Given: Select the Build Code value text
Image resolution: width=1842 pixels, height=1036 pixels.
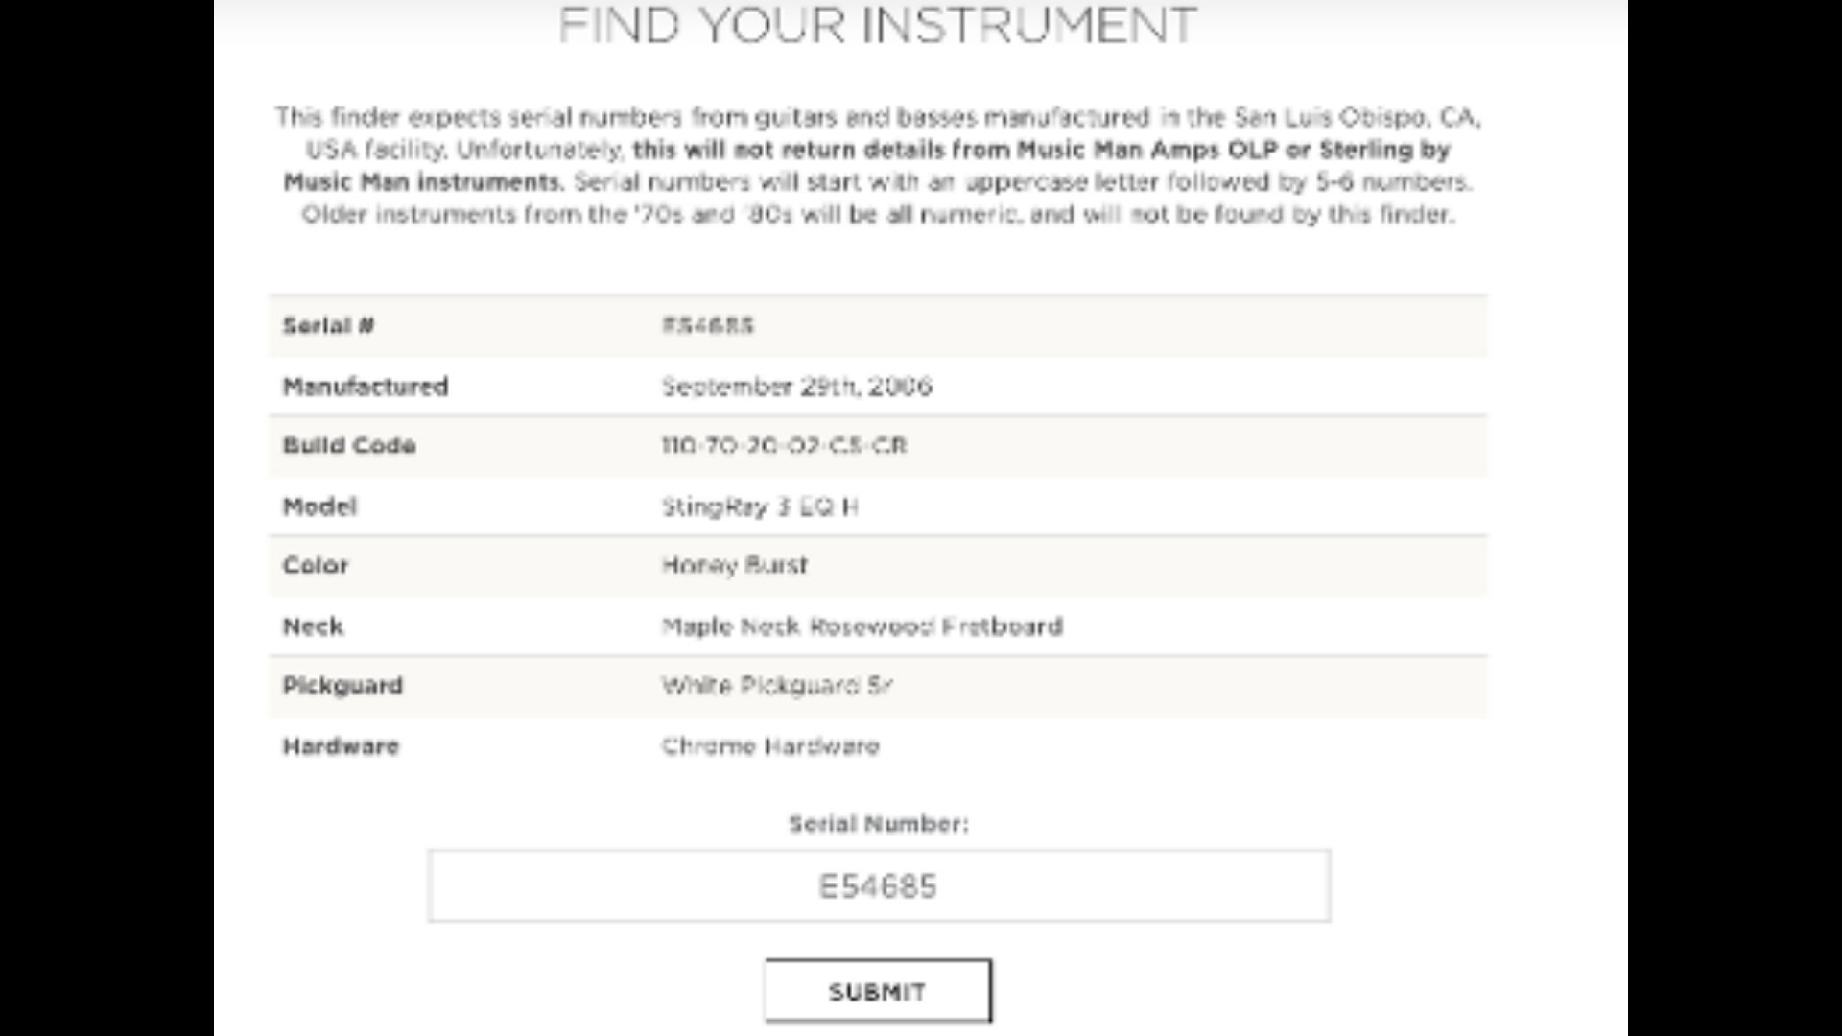Looking at the screenshot, I should click(785, 445).
